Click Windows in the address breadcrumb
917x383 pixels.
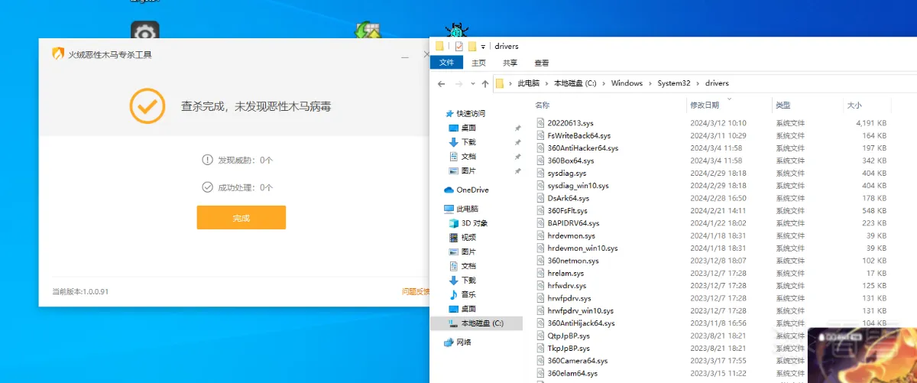627,83
